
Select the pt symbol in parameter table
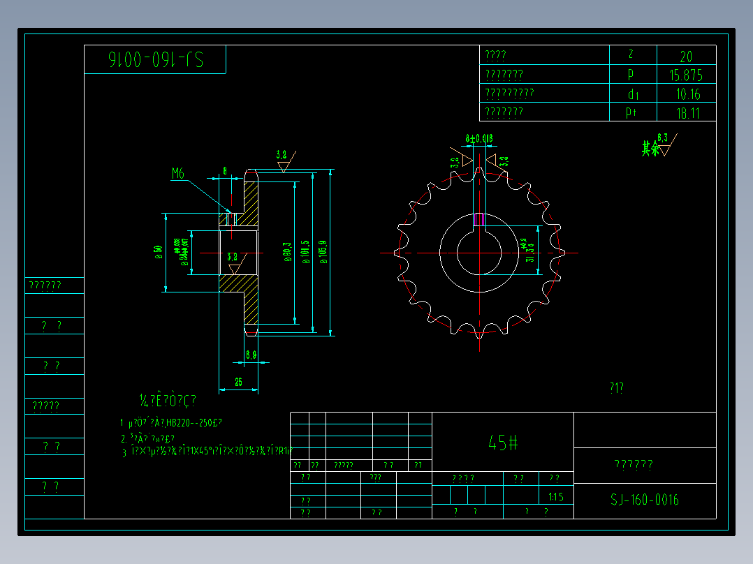coord(631,112)
